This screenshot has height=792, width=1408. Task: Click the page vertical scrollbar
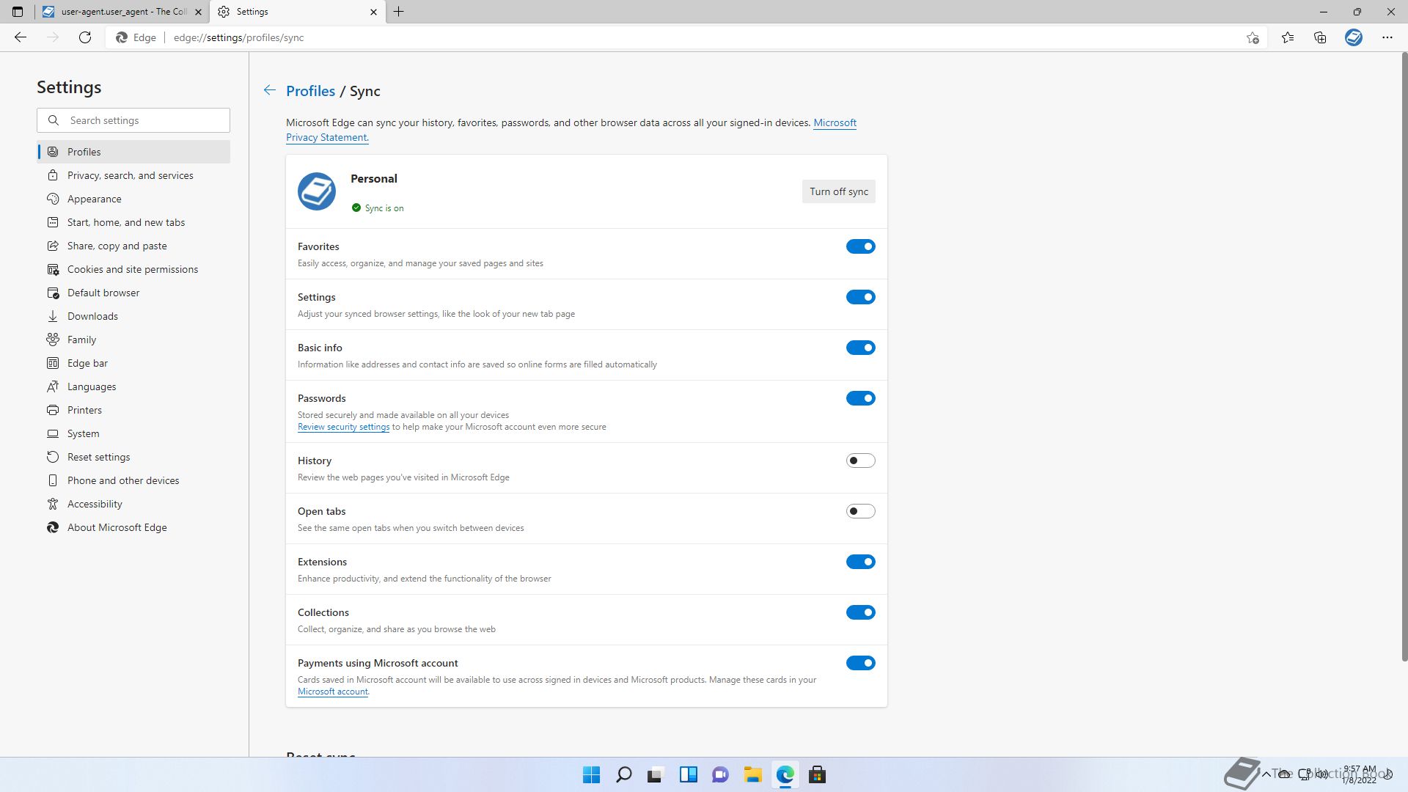tap(1404, 356)
